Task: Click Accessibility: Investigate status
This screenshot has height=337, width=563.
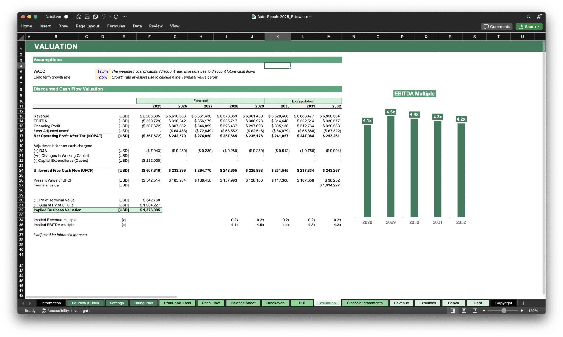Action: coord(66,311)
